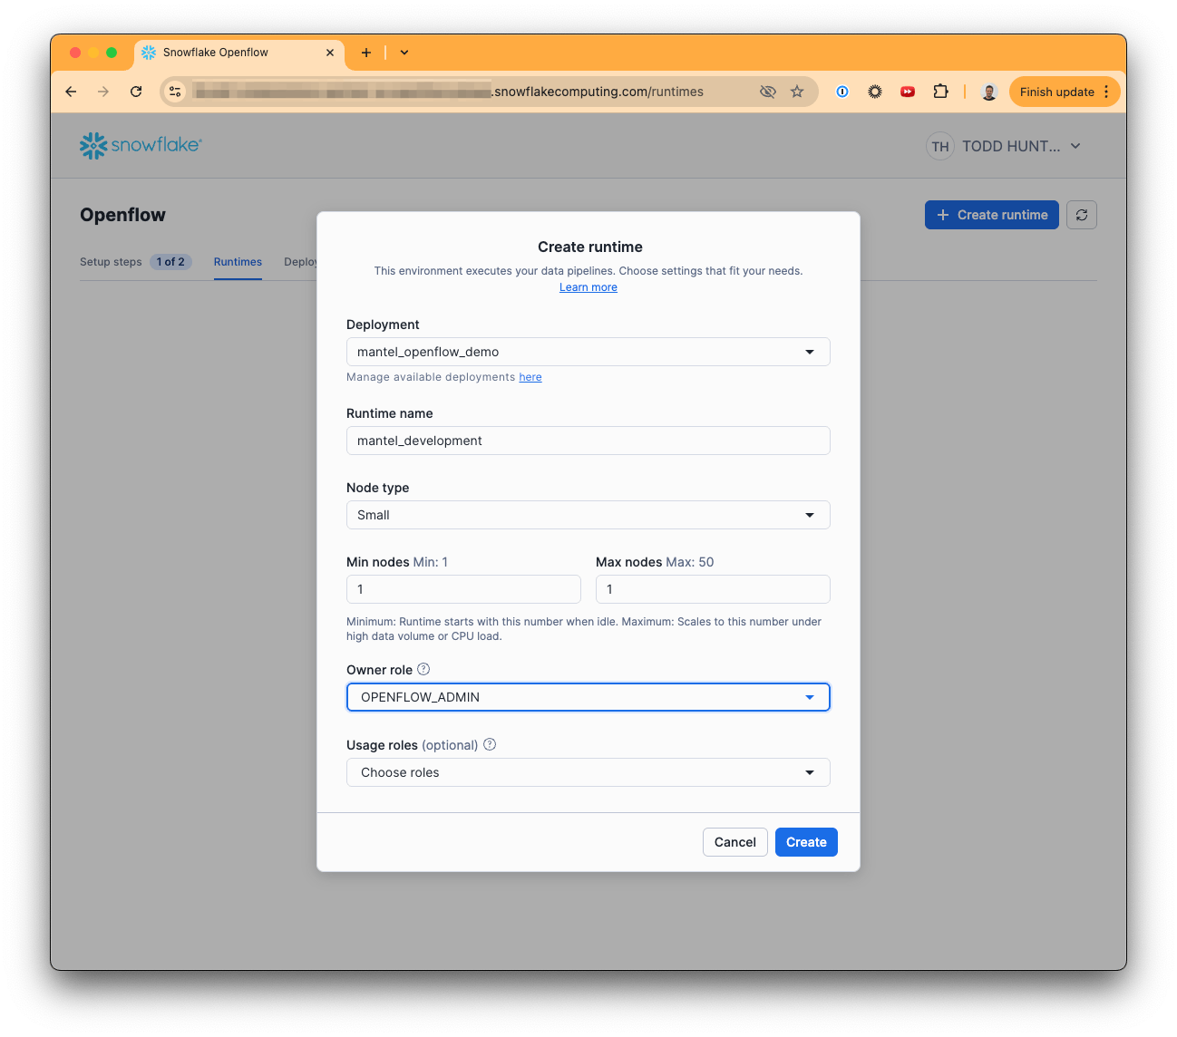Screen dimensions: 1177x1037
Task: Click the dark gear-shaped extension icon
Action: click(875, 92)
